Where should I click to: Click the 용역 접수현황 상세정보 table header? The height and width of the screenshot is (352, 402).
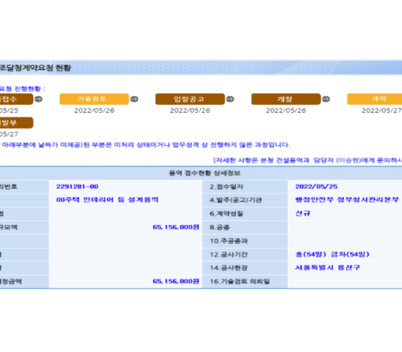(x=201, y=173)
